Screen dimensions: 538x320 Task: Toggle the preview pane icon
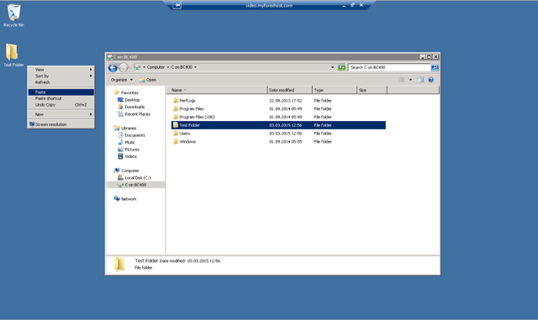coord(420,80)
